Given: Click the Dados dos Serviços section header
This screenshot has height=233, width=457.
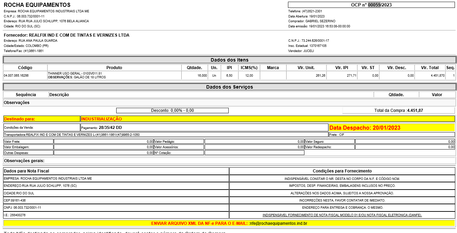Looking at the screenshot, I should coord(229,87).
